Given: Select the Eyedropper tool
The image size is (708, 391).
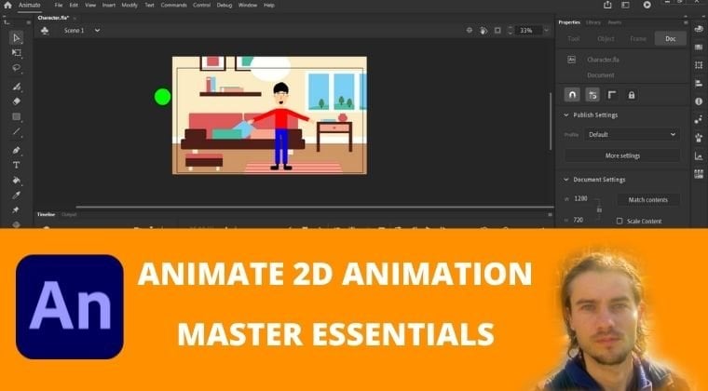Looking at the screenshot, I should [x=16, y=195].
